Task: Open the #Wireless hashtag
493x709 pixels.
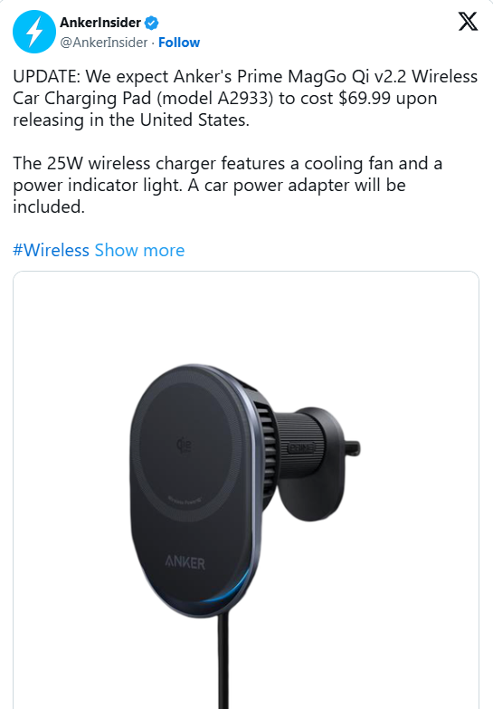Action: point(51,250)
